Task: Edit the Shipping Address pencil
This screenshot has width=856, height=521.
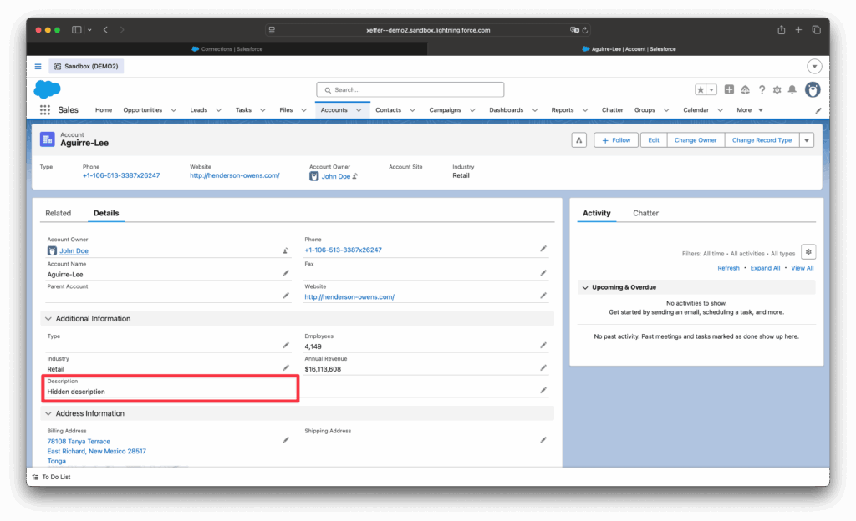Action: (x=543, y=440)
